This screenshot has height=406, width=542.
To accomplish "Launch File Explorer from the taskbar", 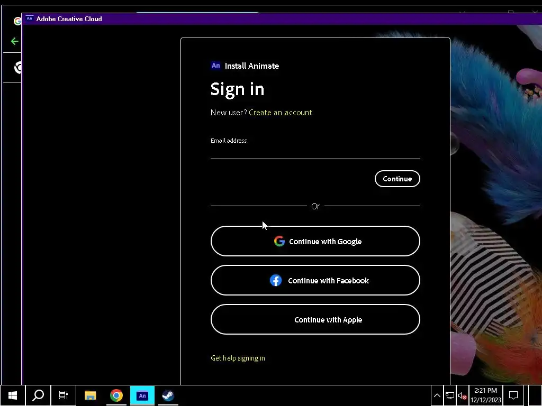I will coord(90,395).
